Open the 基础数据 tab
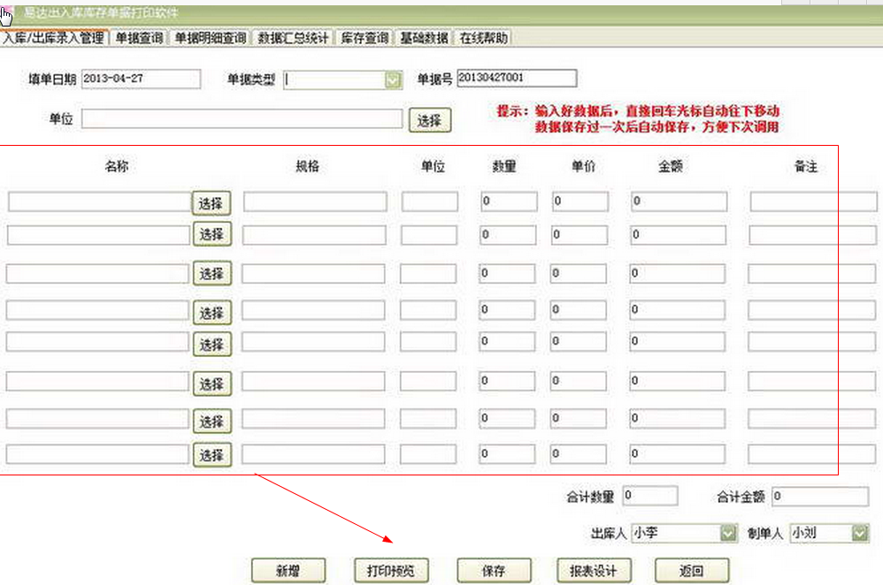 click(x=424, y=38)
